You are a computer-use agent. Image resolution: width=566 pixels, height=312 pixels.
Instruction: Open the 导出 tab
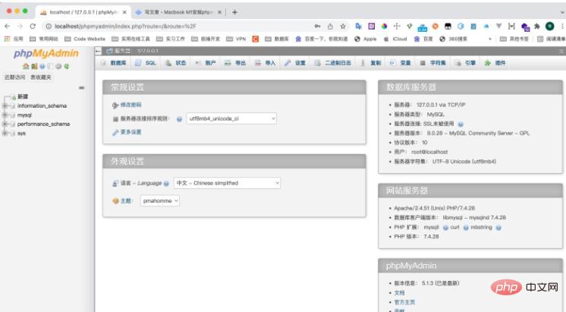coord(235,63)
